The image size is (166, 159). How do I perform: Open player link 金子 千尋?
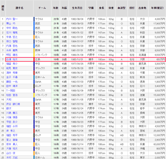click(x=12, y=77)
